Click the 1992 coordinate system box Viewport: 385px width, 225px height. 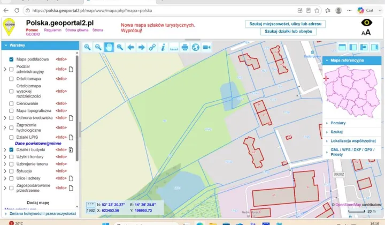click(x=90, y=211)
